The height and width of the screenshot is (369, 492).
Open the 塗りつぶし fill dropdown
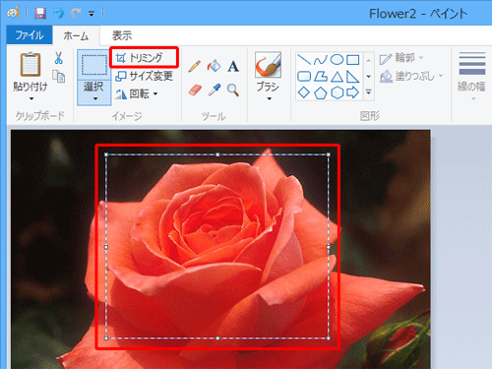411,77
